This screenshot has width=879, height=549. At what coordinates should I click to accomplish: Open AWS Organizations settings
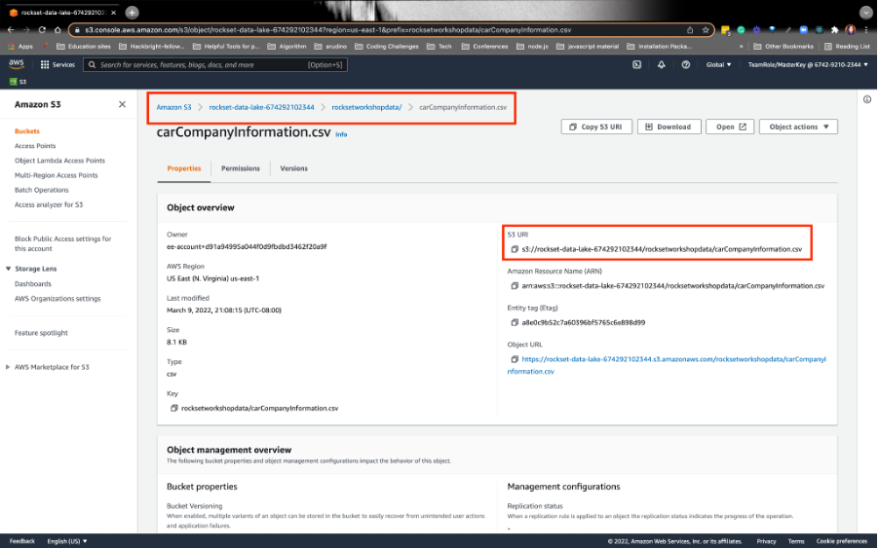point(57,299)
